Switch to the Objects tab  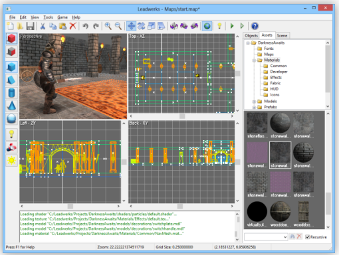pos(251,36)
